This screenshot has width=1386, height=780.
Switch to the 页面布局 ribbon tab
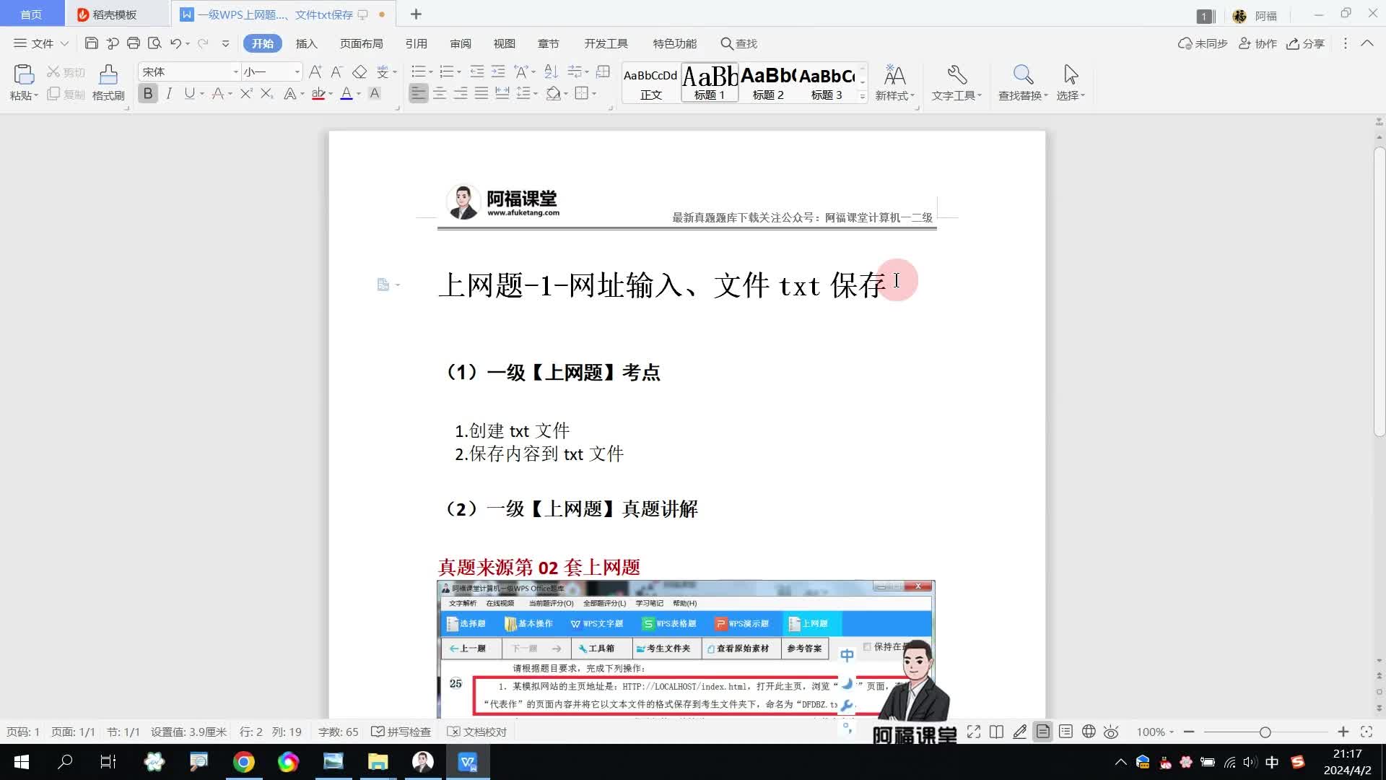click(x=361, y=43)
